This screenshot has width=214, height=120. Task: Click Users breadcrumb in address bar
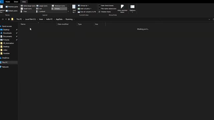41,19
